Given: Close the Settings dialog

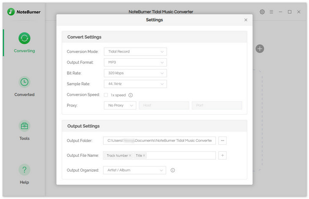Looking at the screenshot, I should click(246, 20).
